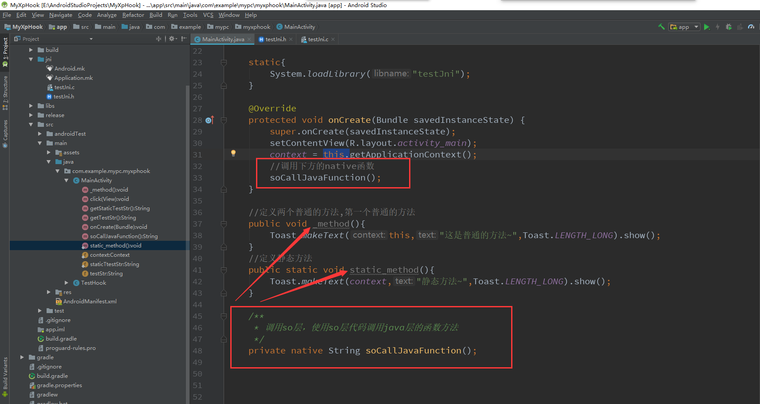Fold the static block at line 23
760x404 pixels.
(224, 63)
